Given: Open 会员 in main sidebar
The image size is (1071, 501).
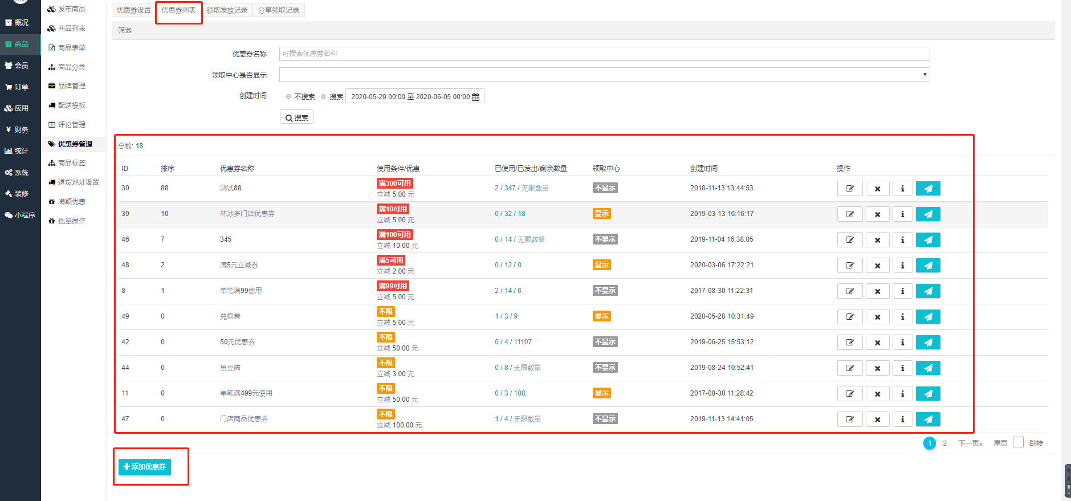Looking at the screenshot, I should pos(21,66).
